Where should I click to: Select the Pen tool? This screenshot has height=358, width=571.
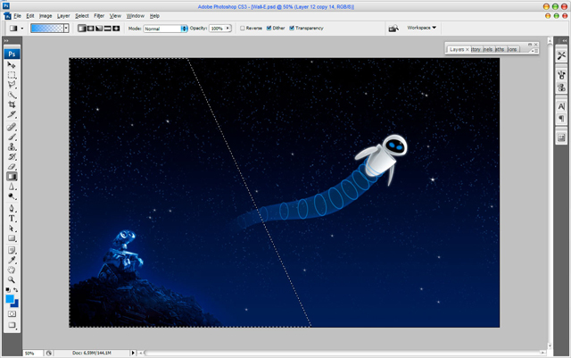12,209
